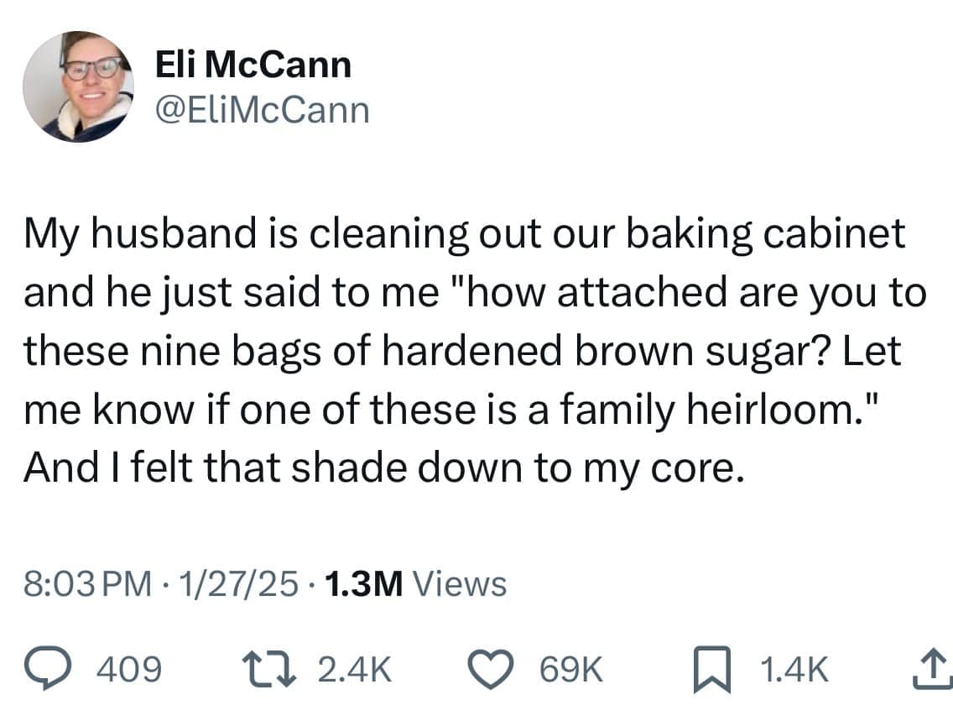Viewport: 953px width, 721px height.
Task: Open sharing options with the share arrow icon
Action: click(x=933, y=668)
